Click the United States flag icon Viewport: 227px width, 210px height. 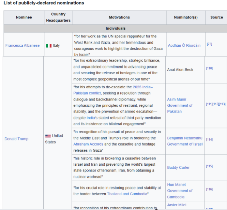click(x=48, y=136)
